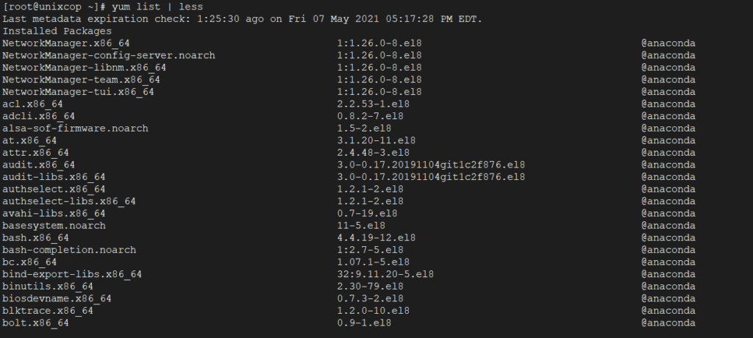The image size is (753, 338).
Task: Click version 4.4.19-12.el8 of bash
Action: pyautogui.click(x=376, y=237)
